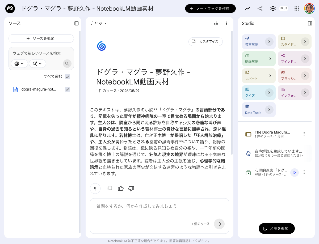Collapse the Studio panel icon

pyautogui.click(x=310, y=23)
